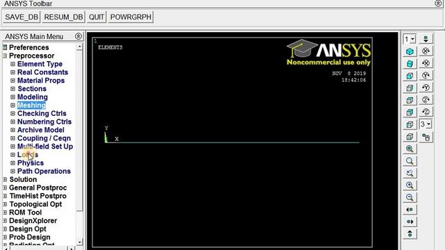
Task: Open DesignXplorer menu item
Action: point(33,221)
